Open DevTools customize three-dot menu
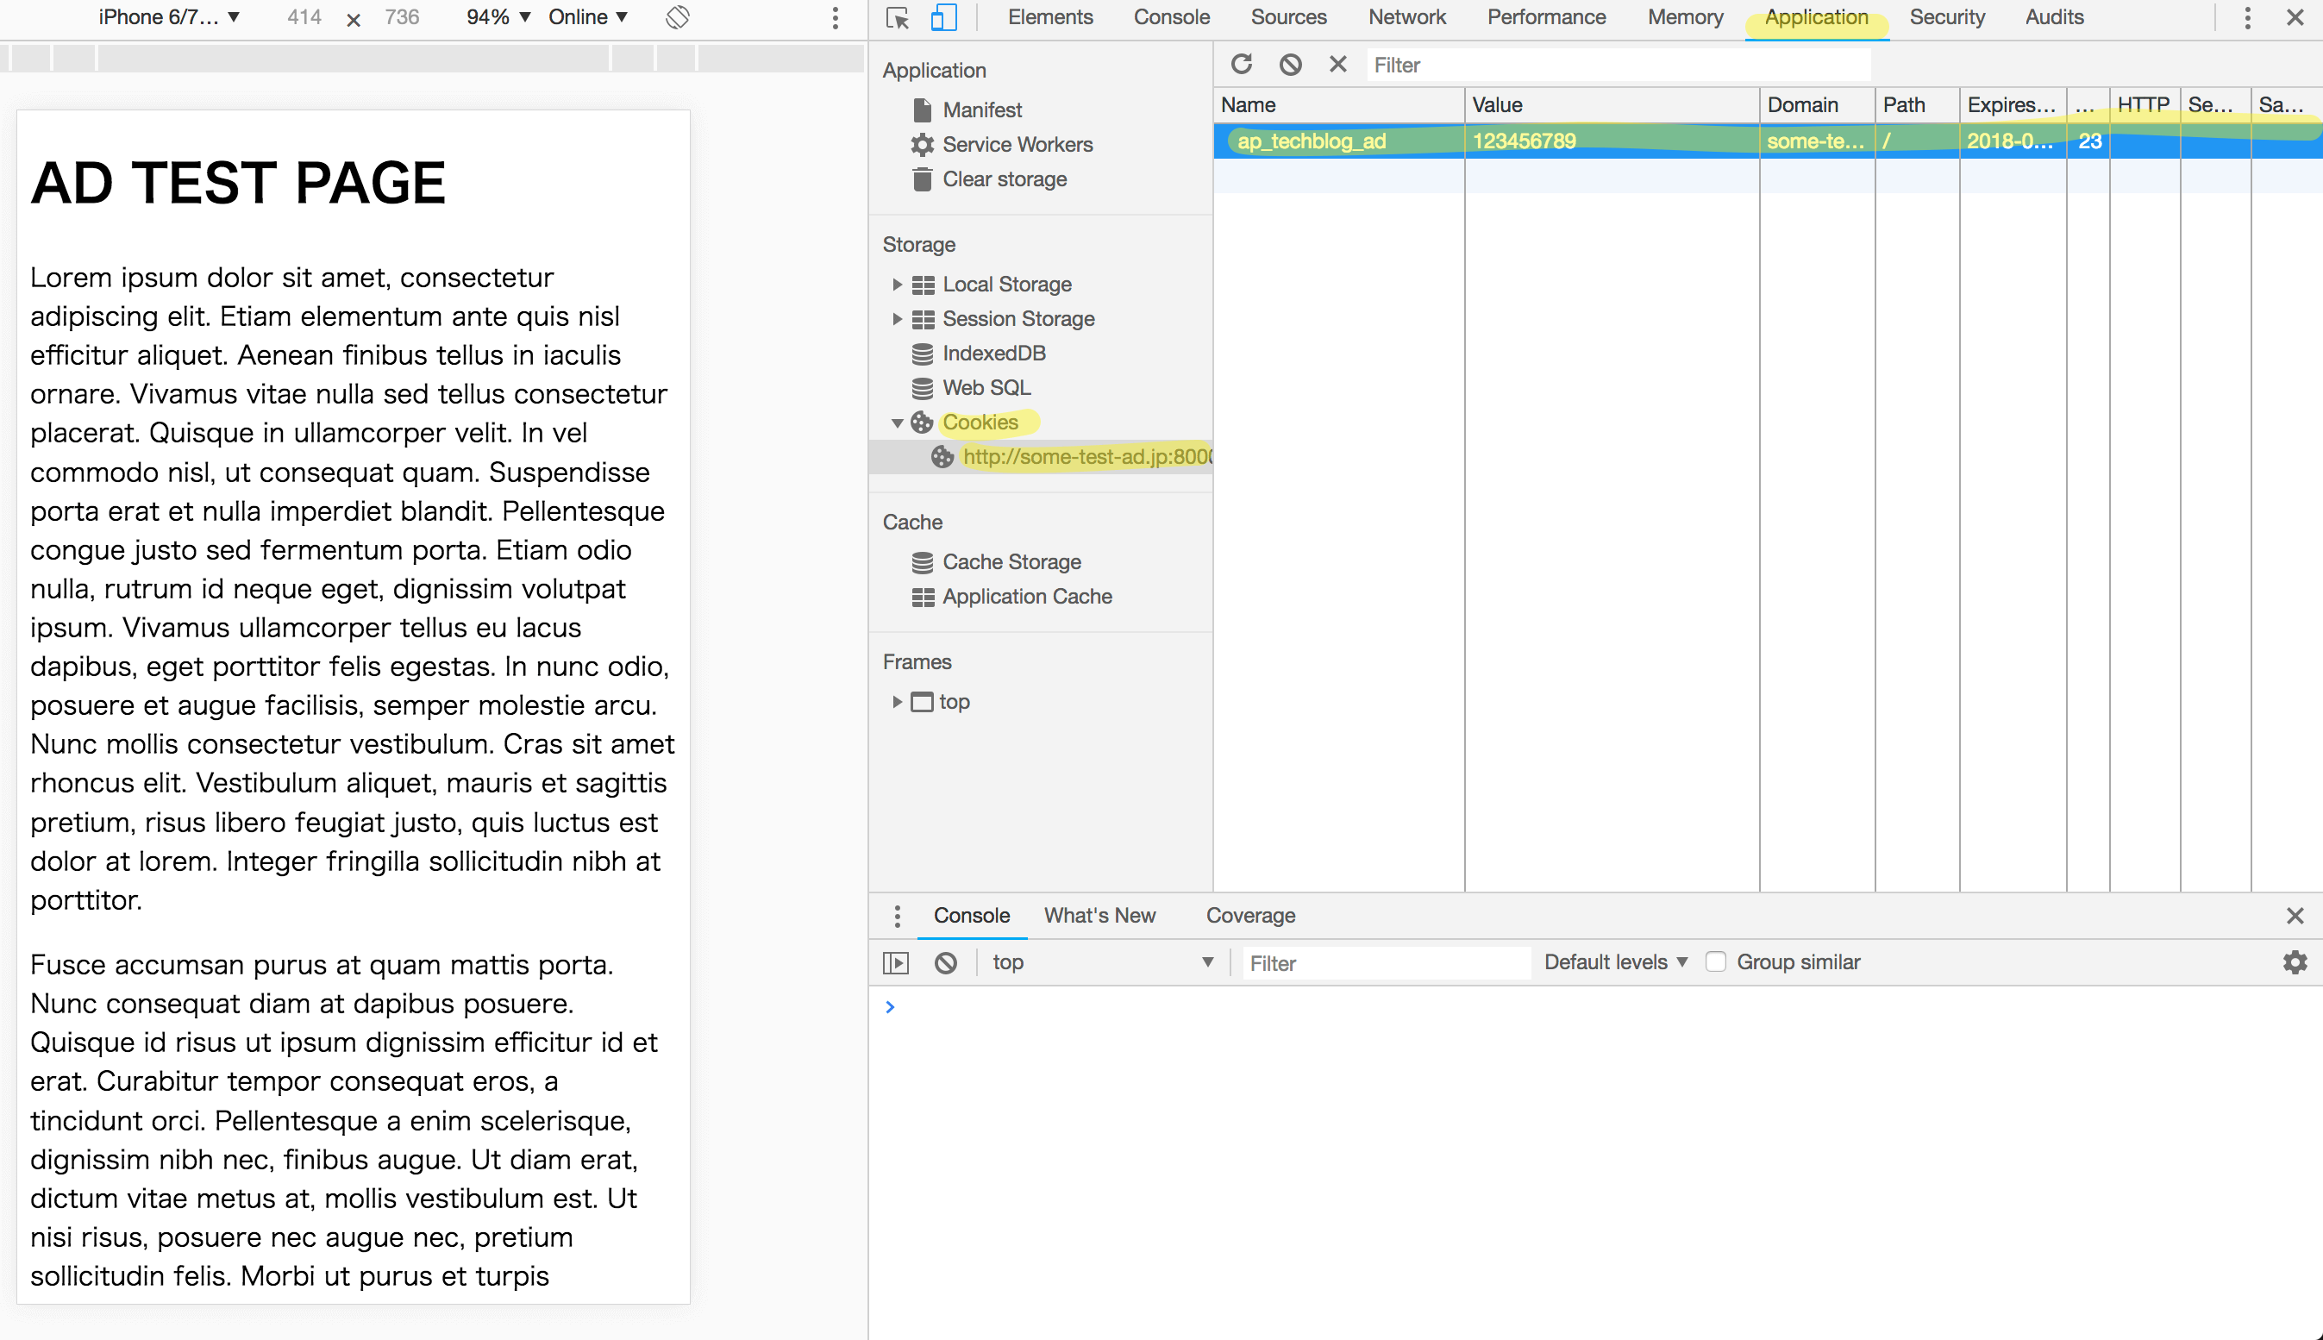The height and width of the screenshot is (1340, 2323). (x=2246, y=17)
